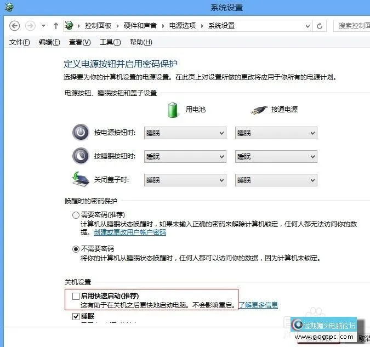The image size is (370, 347).
Task: Click the 搜索控制面板 search box
Action: tap(352, 26)
